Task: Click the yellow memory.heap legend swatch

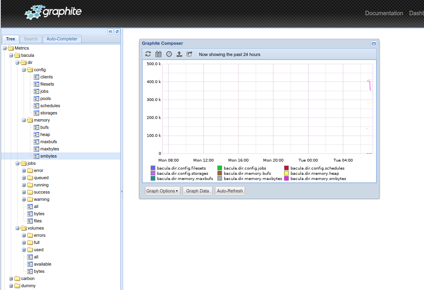Action: click(x=287, y=173)
